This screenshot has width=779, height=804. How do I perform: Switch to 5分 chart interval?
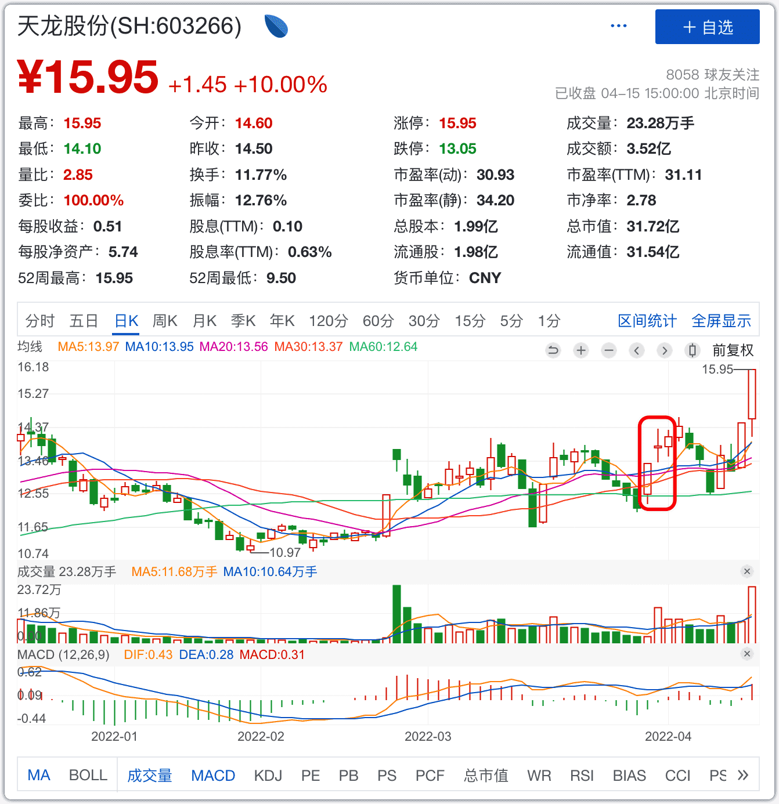[511, 321]
